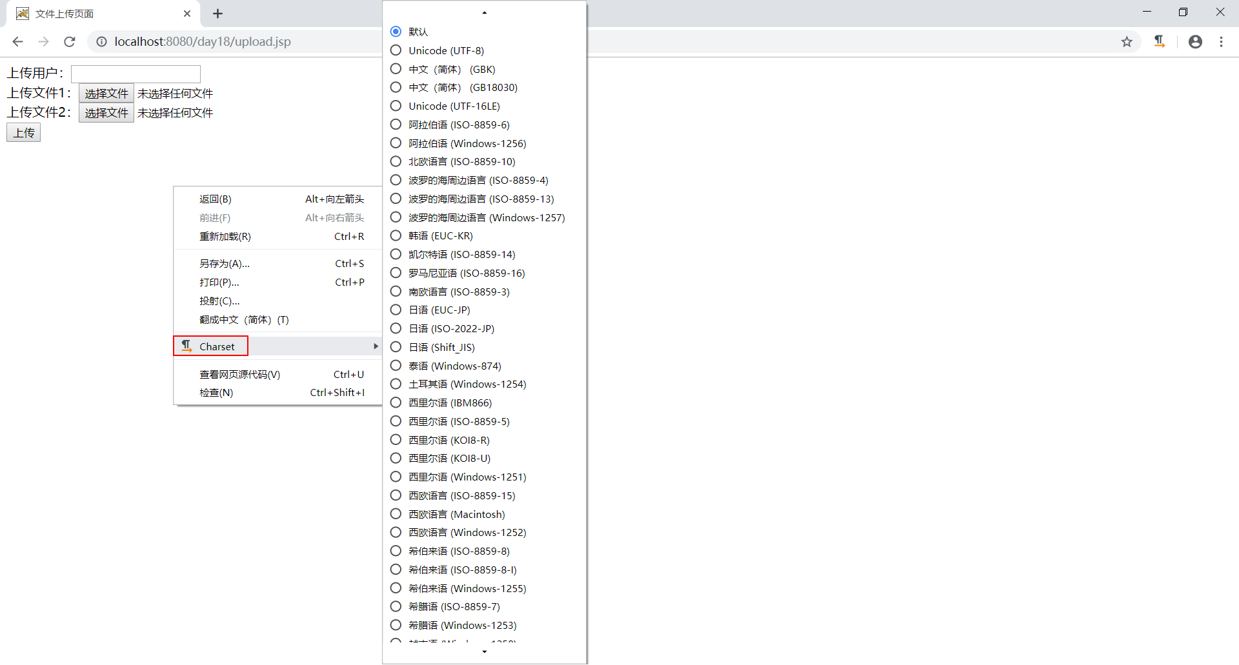Click the scroll-up arrow atop the charset list
Screen dimensions: 1239x665
tap(485, 12)
